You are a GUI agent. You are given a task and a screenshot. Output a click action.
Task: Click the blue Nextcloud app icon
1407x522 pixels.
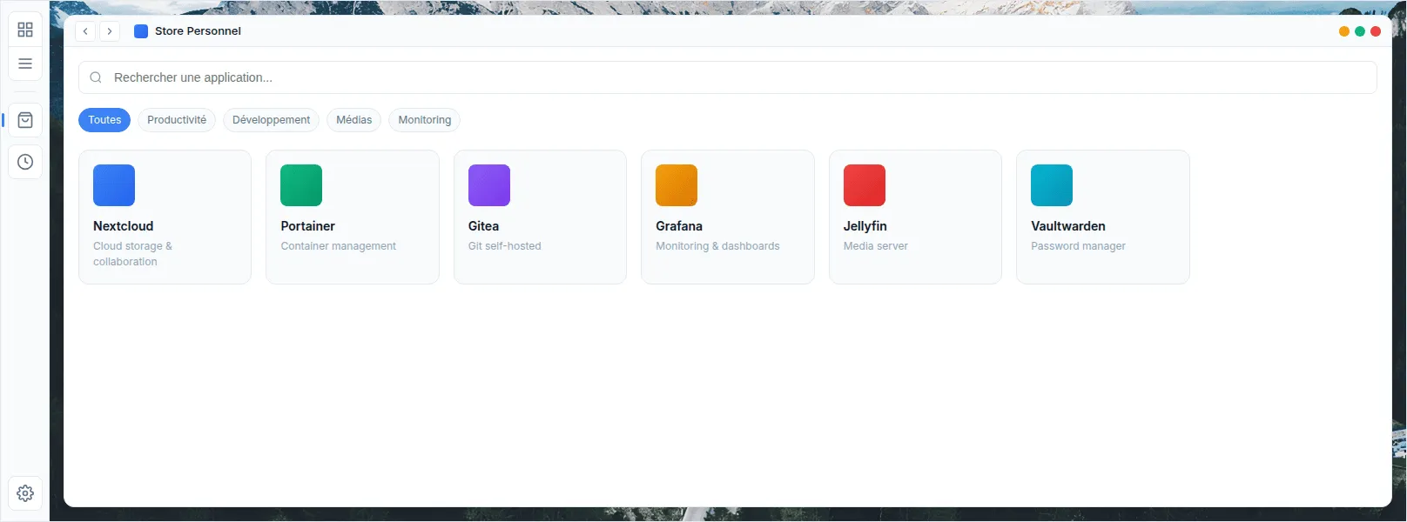point(114,185)
